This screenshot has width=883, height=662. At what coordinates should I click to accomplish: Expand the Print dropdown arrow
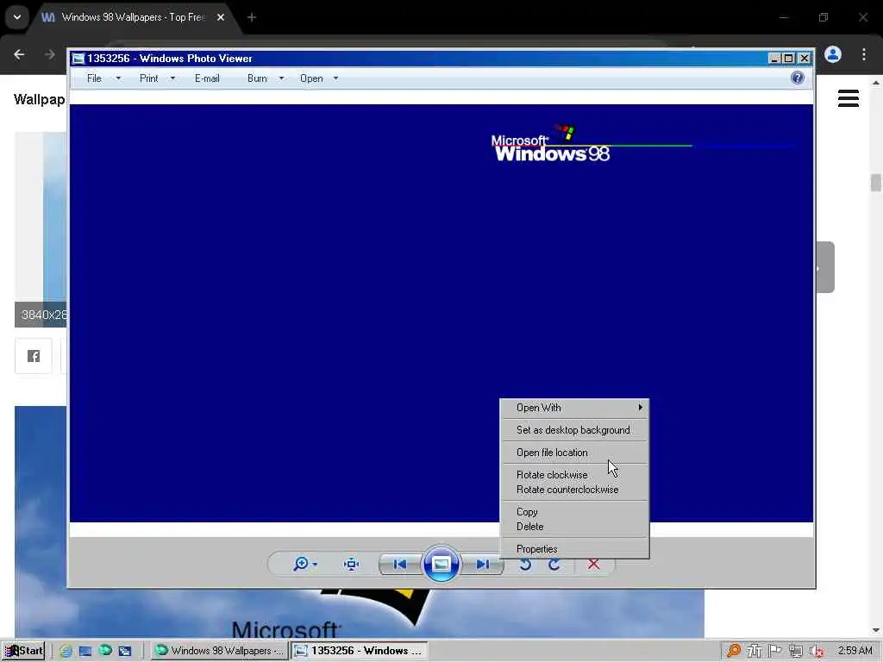[x=172, y=78]
